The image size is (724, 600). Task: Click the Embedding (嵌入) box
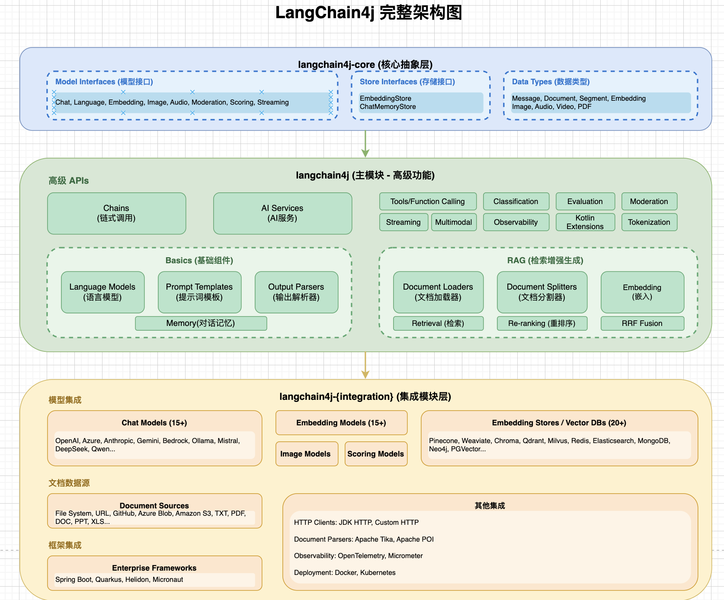click(643, 292)
